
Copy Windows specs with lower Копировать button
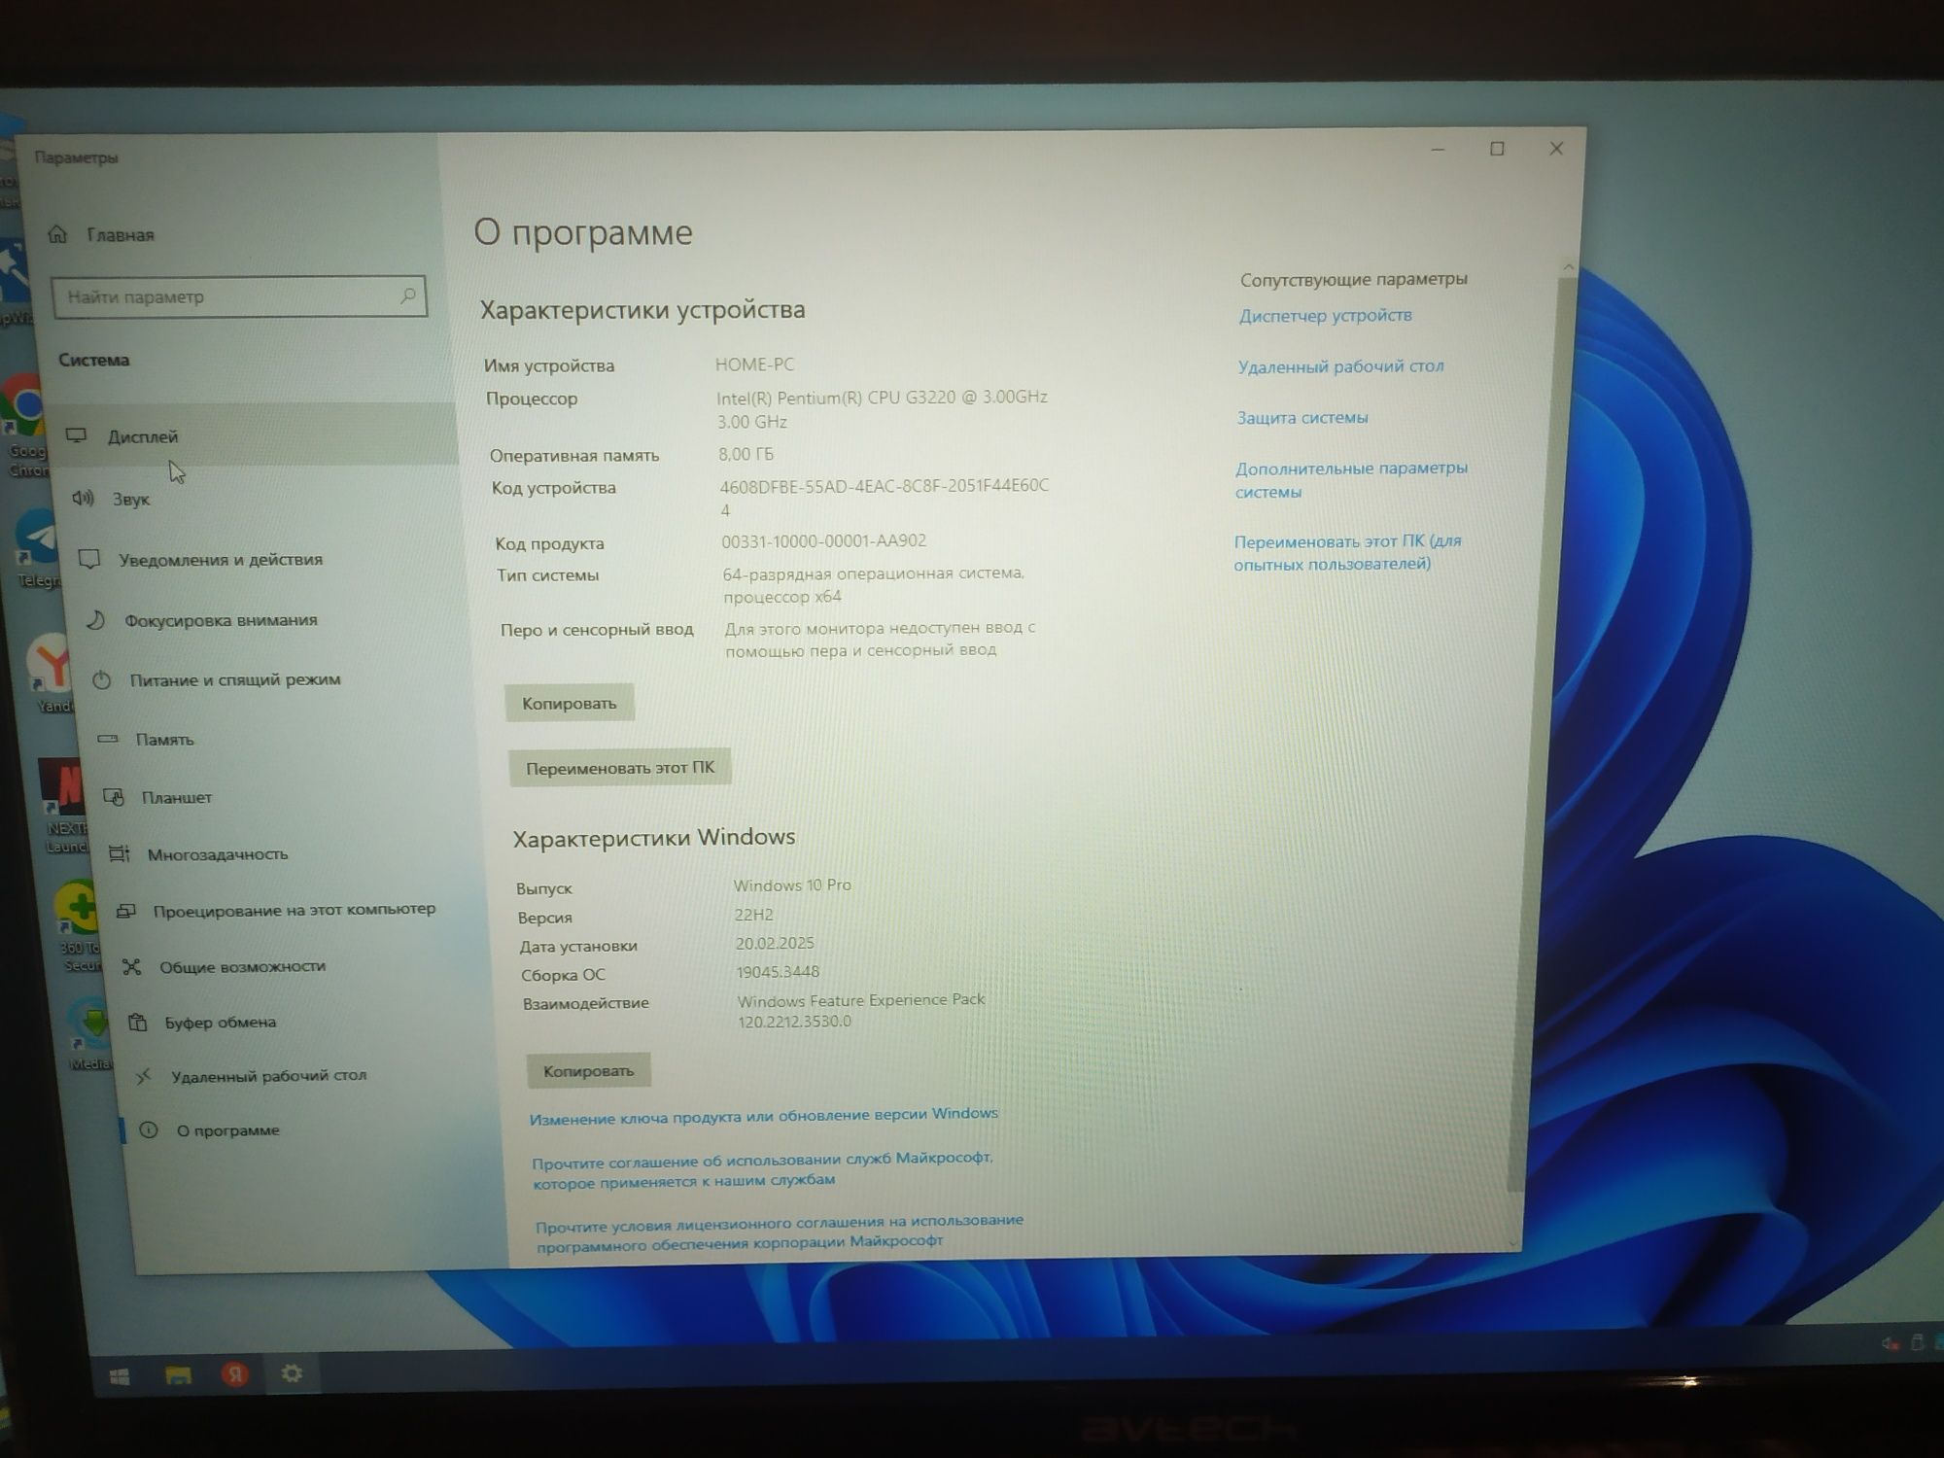click(x=588, y=1070)
